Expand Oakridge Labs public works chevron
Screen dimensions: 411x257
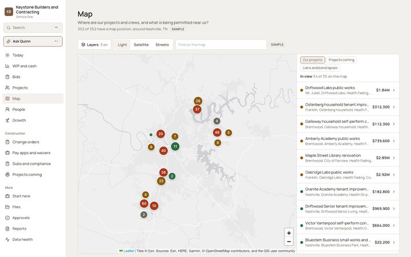pos(394,175)
